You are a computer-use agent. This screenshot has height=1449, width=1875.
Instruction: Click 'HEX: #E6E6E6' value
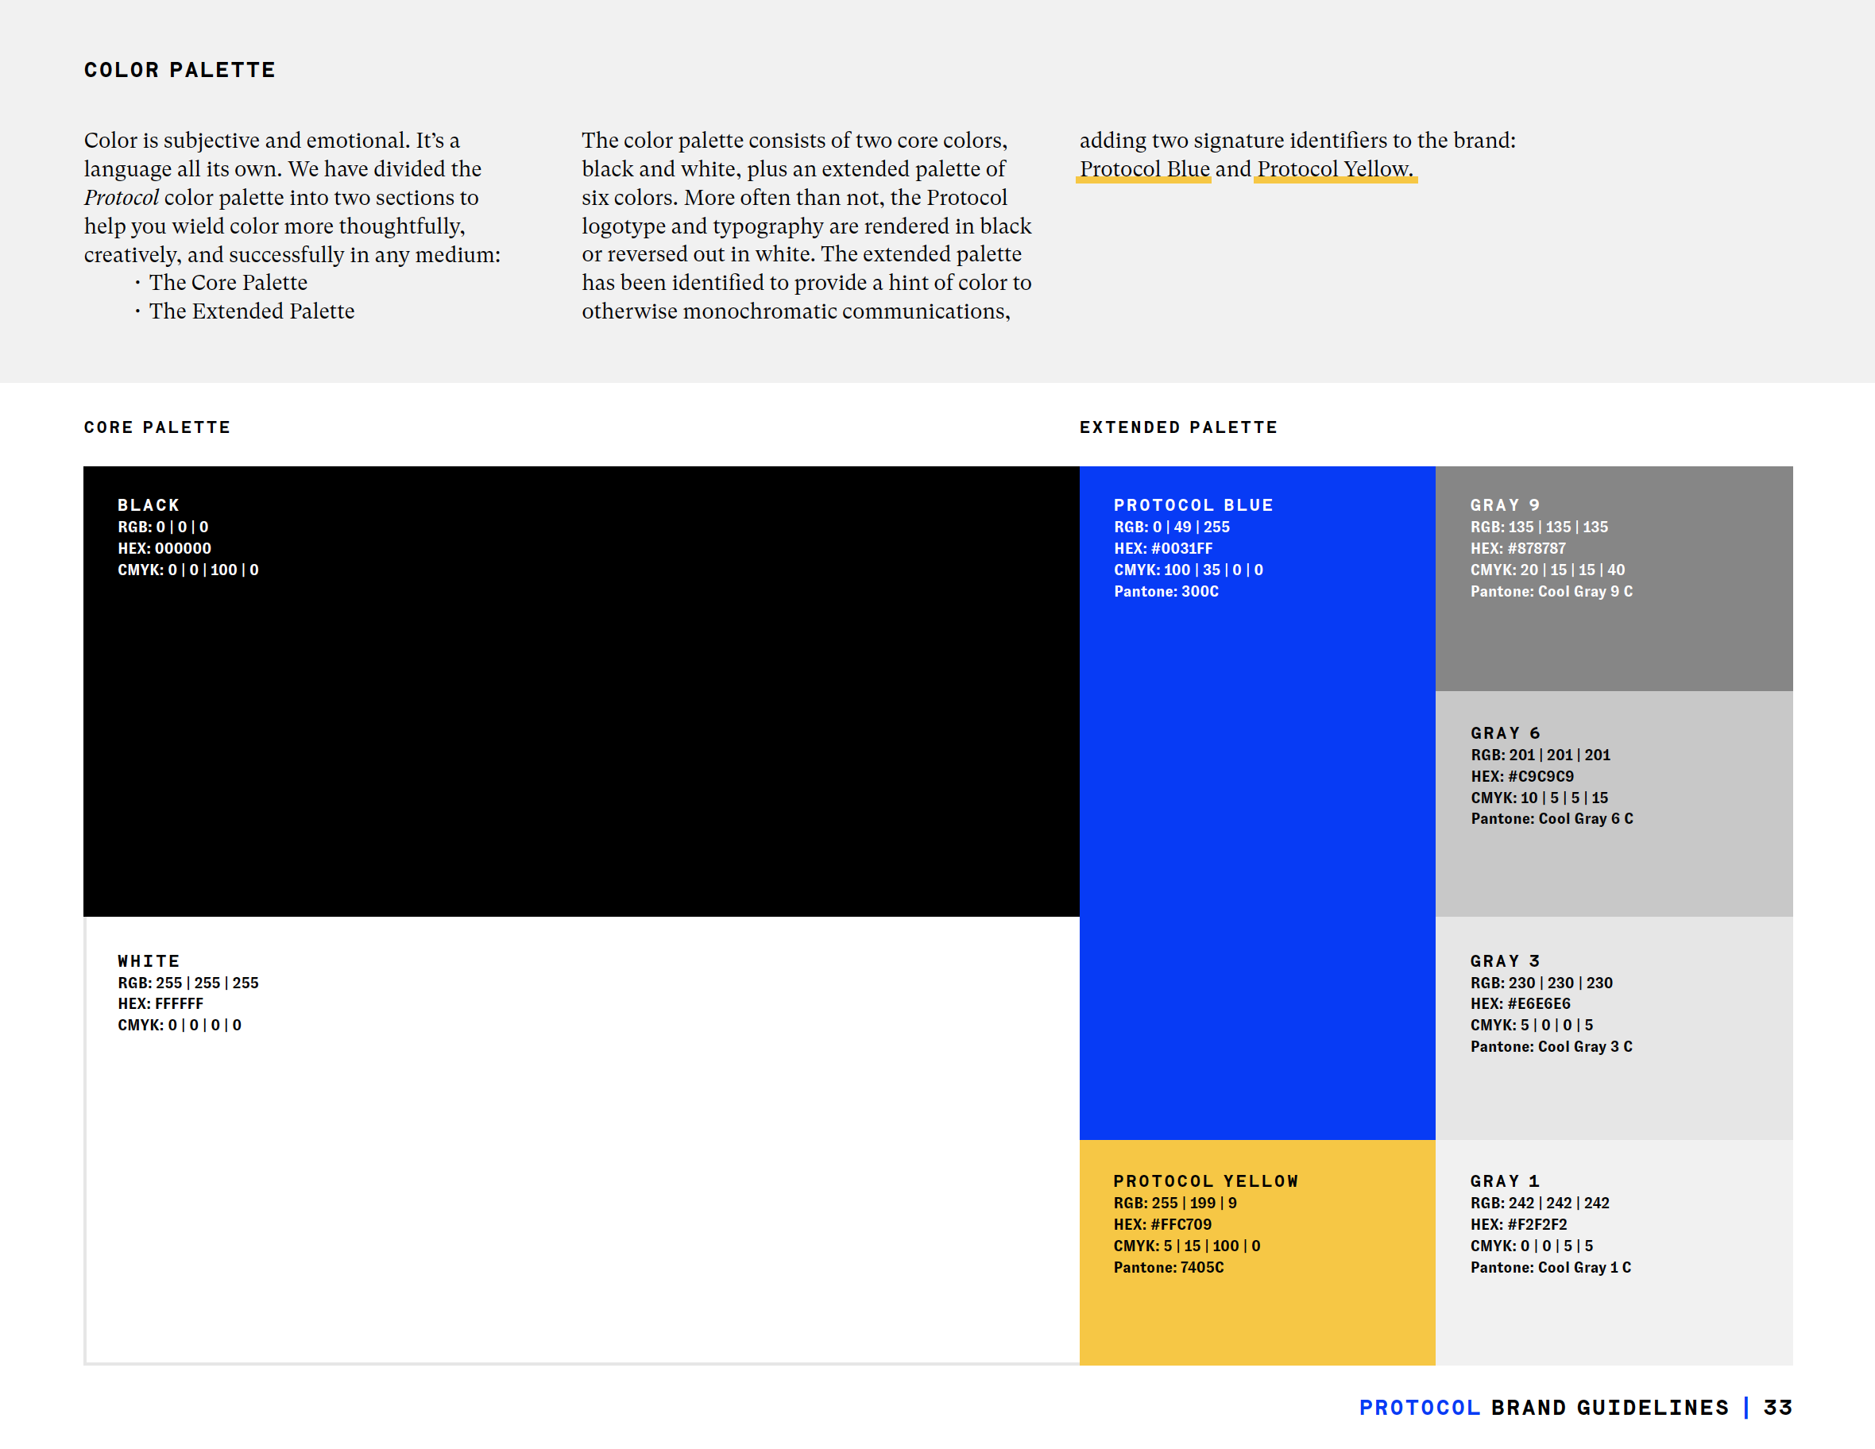pos(1521,1003)
